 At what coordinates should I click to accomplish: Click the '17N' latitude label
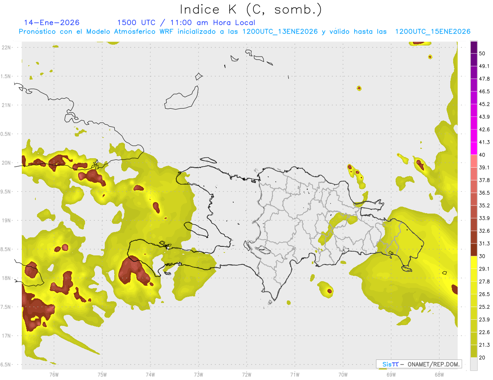pos(6,336)
